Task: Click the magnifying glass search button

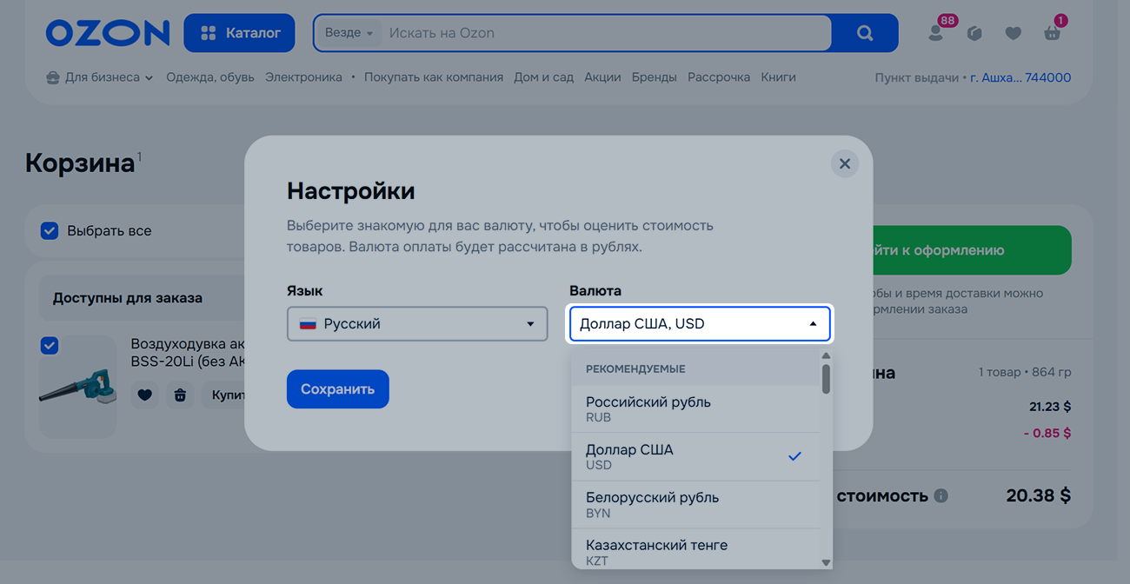Action: pos(864,33)
